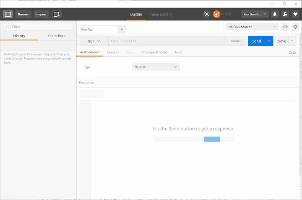Click the Response section header
302x200 pixels.
click(86, 83)
